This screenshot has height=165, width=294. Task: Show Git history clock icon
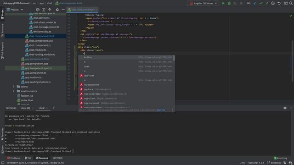(x=273, y=3)
